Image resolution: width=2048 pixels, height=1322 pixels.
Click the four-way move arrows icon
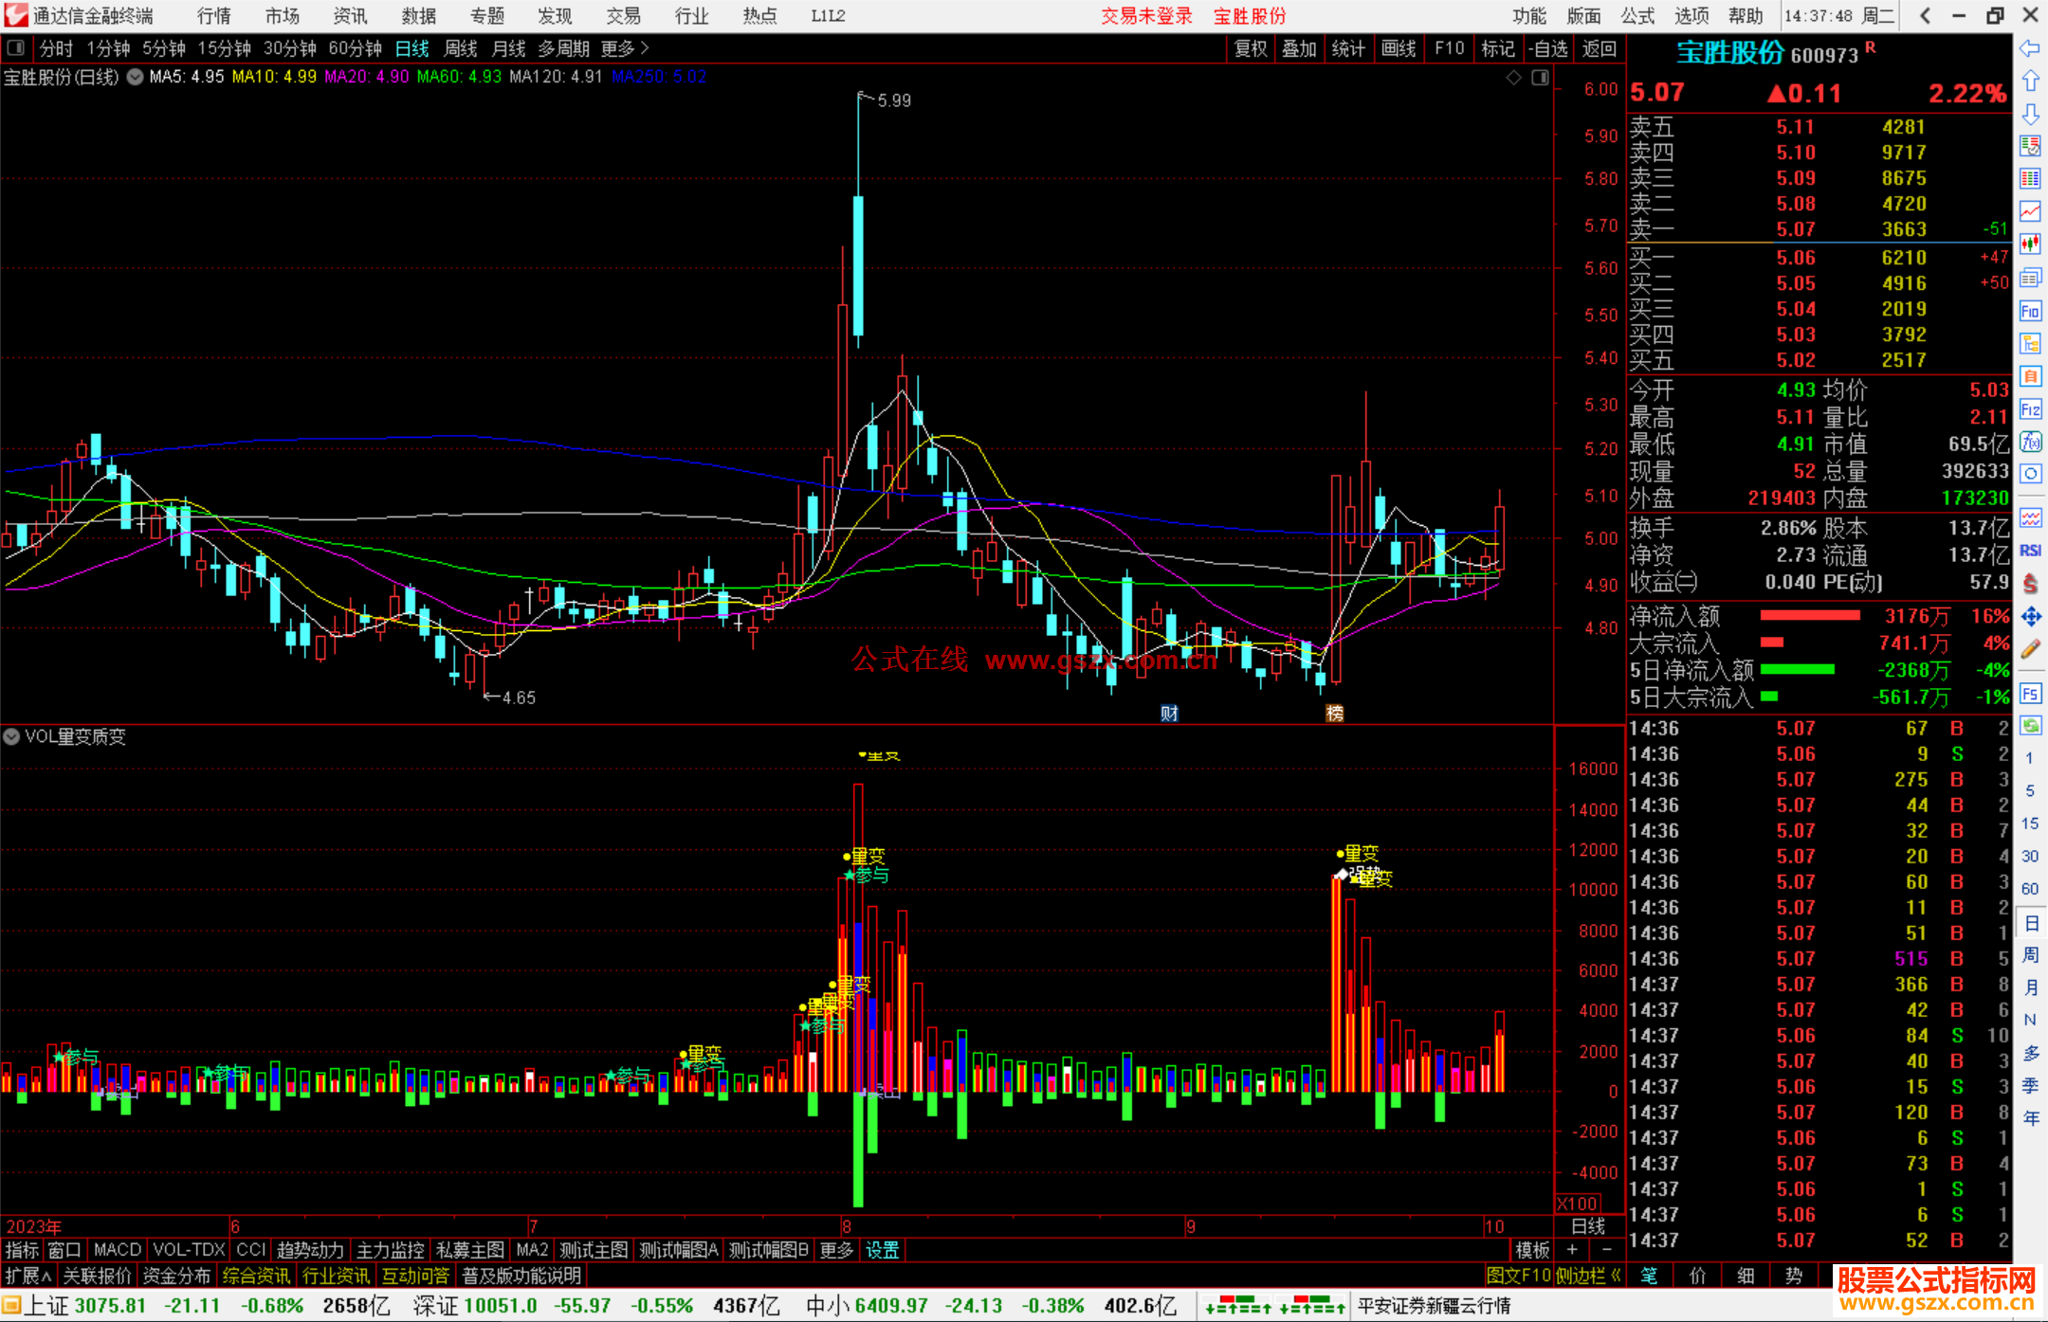click(2030, 617)
